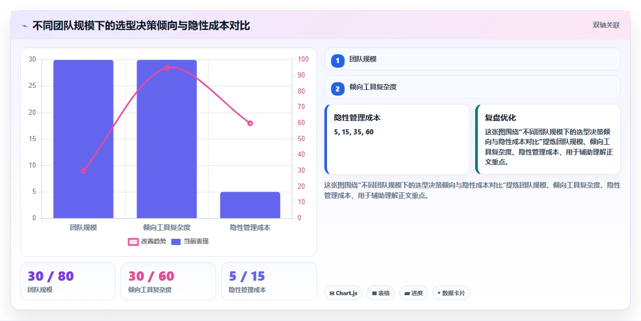Click the icon in the 数据卡片 tag

(x=439, y=293)
